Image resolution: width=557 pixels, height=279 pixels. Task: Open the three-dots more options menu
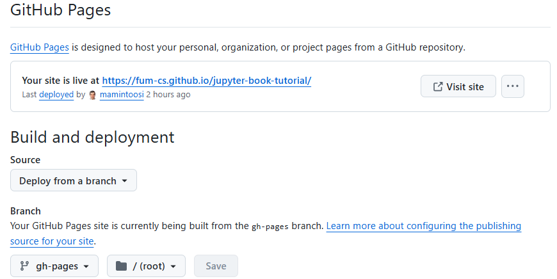click(x=512, y=86)
